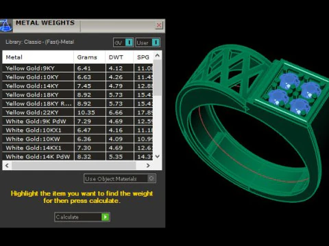Image resolution: width=329 pixels, height=246 pixels.
Task: Click the 6.41 grams value
Action: coord(84,68)
